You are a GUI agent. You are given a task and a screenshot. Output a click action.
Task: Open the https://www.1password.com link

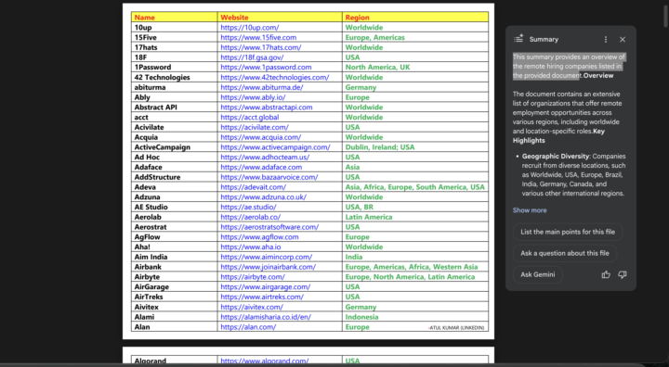(266, 68)
